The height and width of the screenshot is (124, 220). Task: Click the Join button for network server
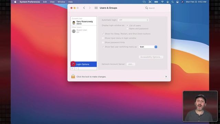pyautogui.click(x=131, y=64)
